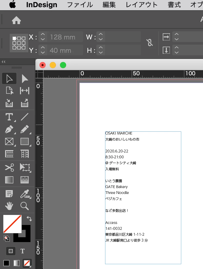Select the Zoom tool

(x=25, y=206)
